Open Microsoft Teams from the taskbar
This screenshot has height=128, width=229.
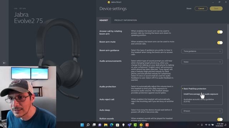click(x=129, y=125)
